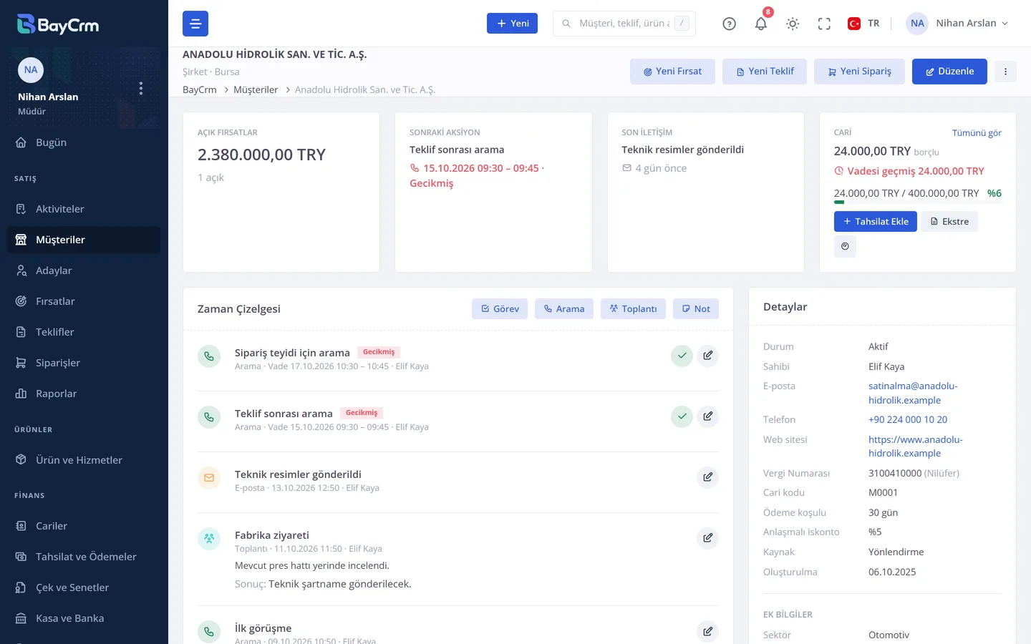Open Aktiviteler in sidebar

click(x=84, y=209)
